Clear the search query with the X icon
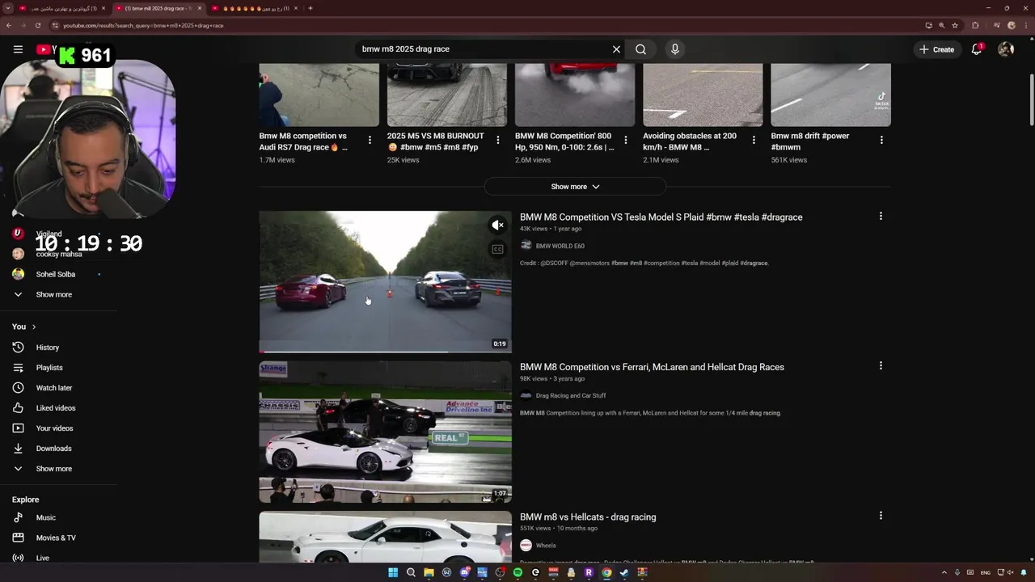Screen dimensions: 1035x582 coord(616,49)
